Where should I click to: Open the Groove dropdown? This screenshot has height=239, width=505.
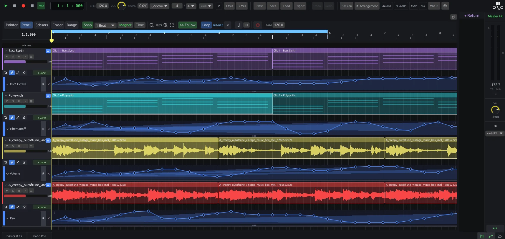(159, 6)
